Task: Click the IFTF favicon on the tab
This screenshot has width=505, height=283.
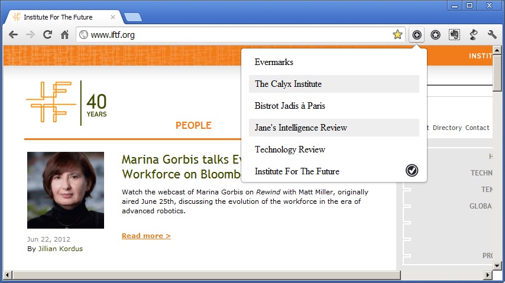Action: click(17, 17)
